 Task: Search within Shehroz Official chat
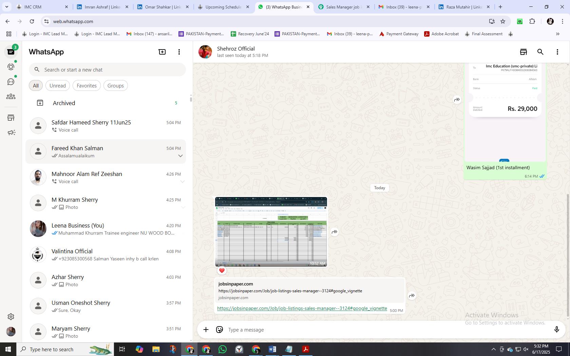tap(540, 52)
